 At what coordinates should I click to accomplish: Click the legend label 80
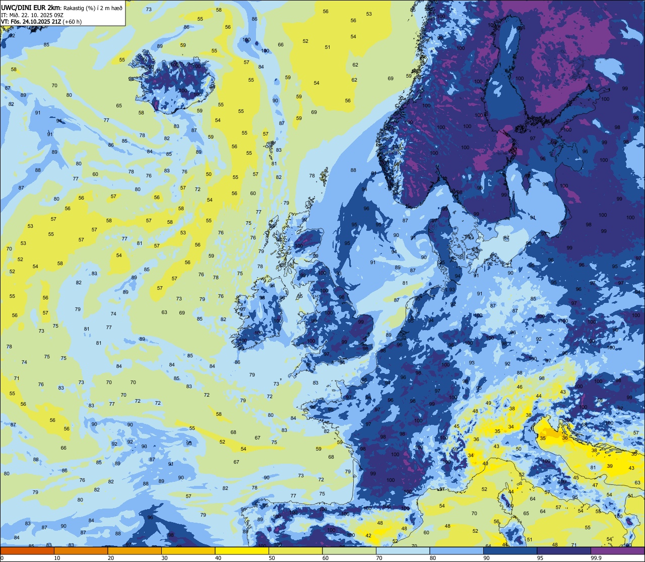point(433,558)
